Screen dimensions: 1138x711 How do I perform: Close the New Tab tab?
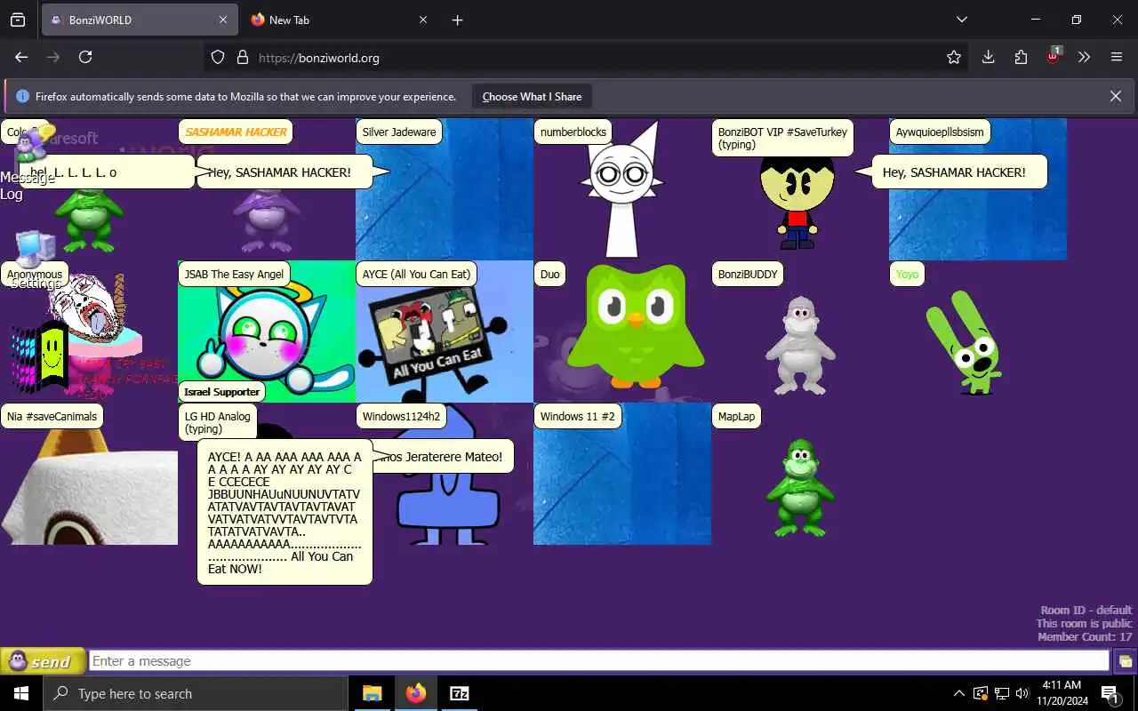point(423,20)
